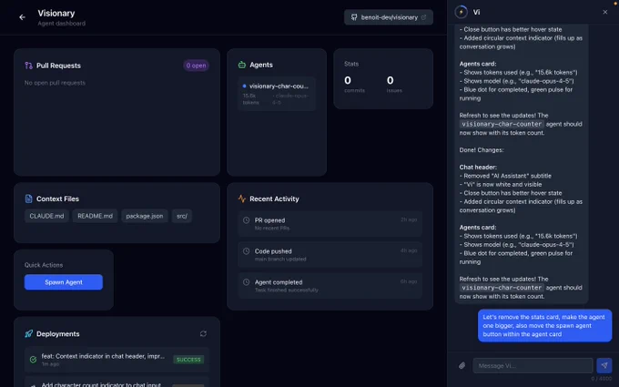
Task: Click clock icon next to Code pushed
Action: click(247, 251)
